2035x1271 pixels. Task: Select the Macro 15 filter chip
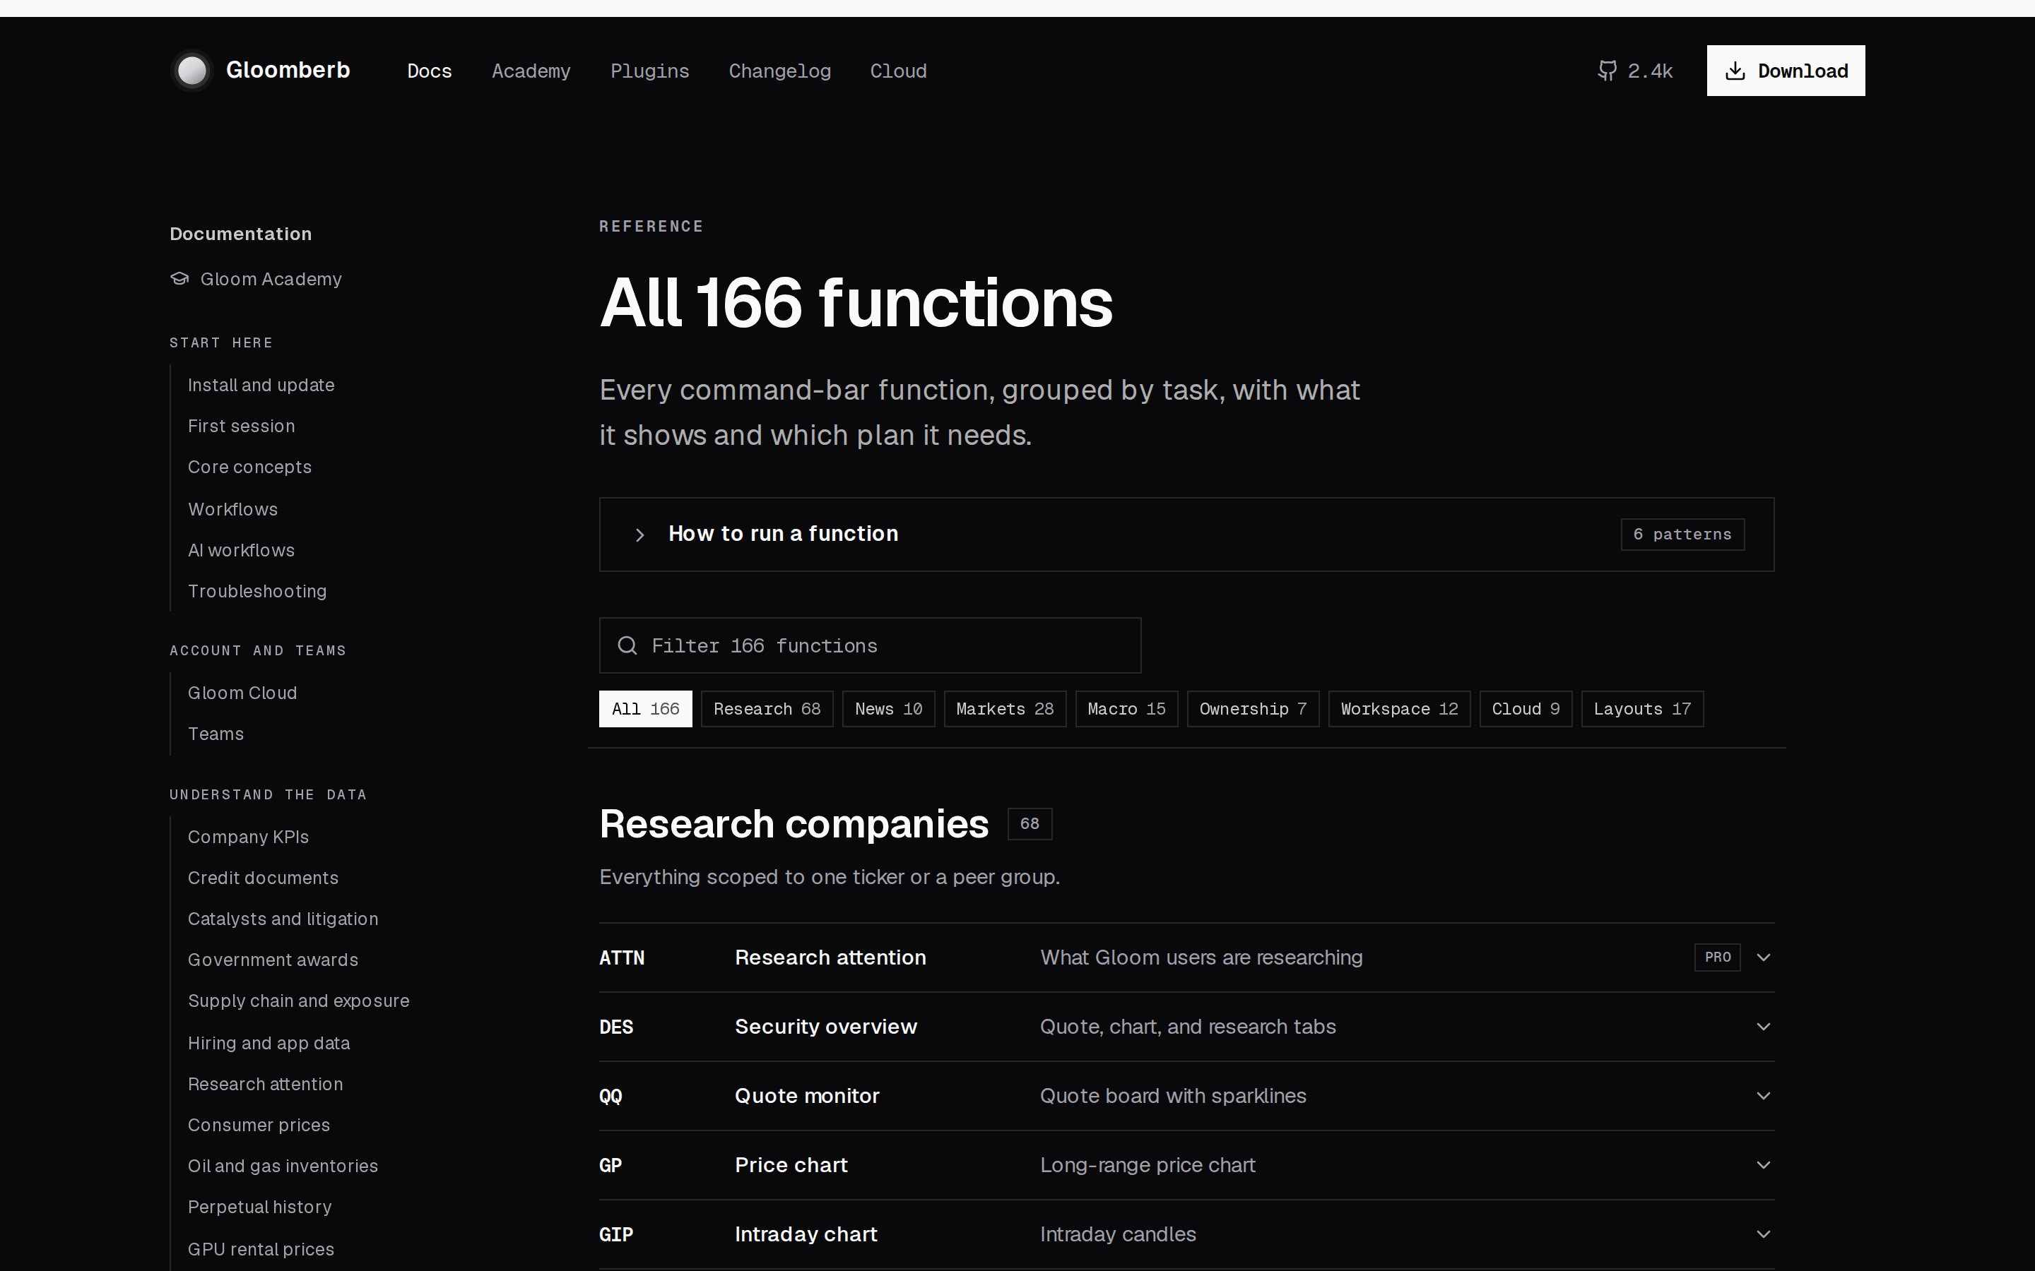pos(1127,709)
